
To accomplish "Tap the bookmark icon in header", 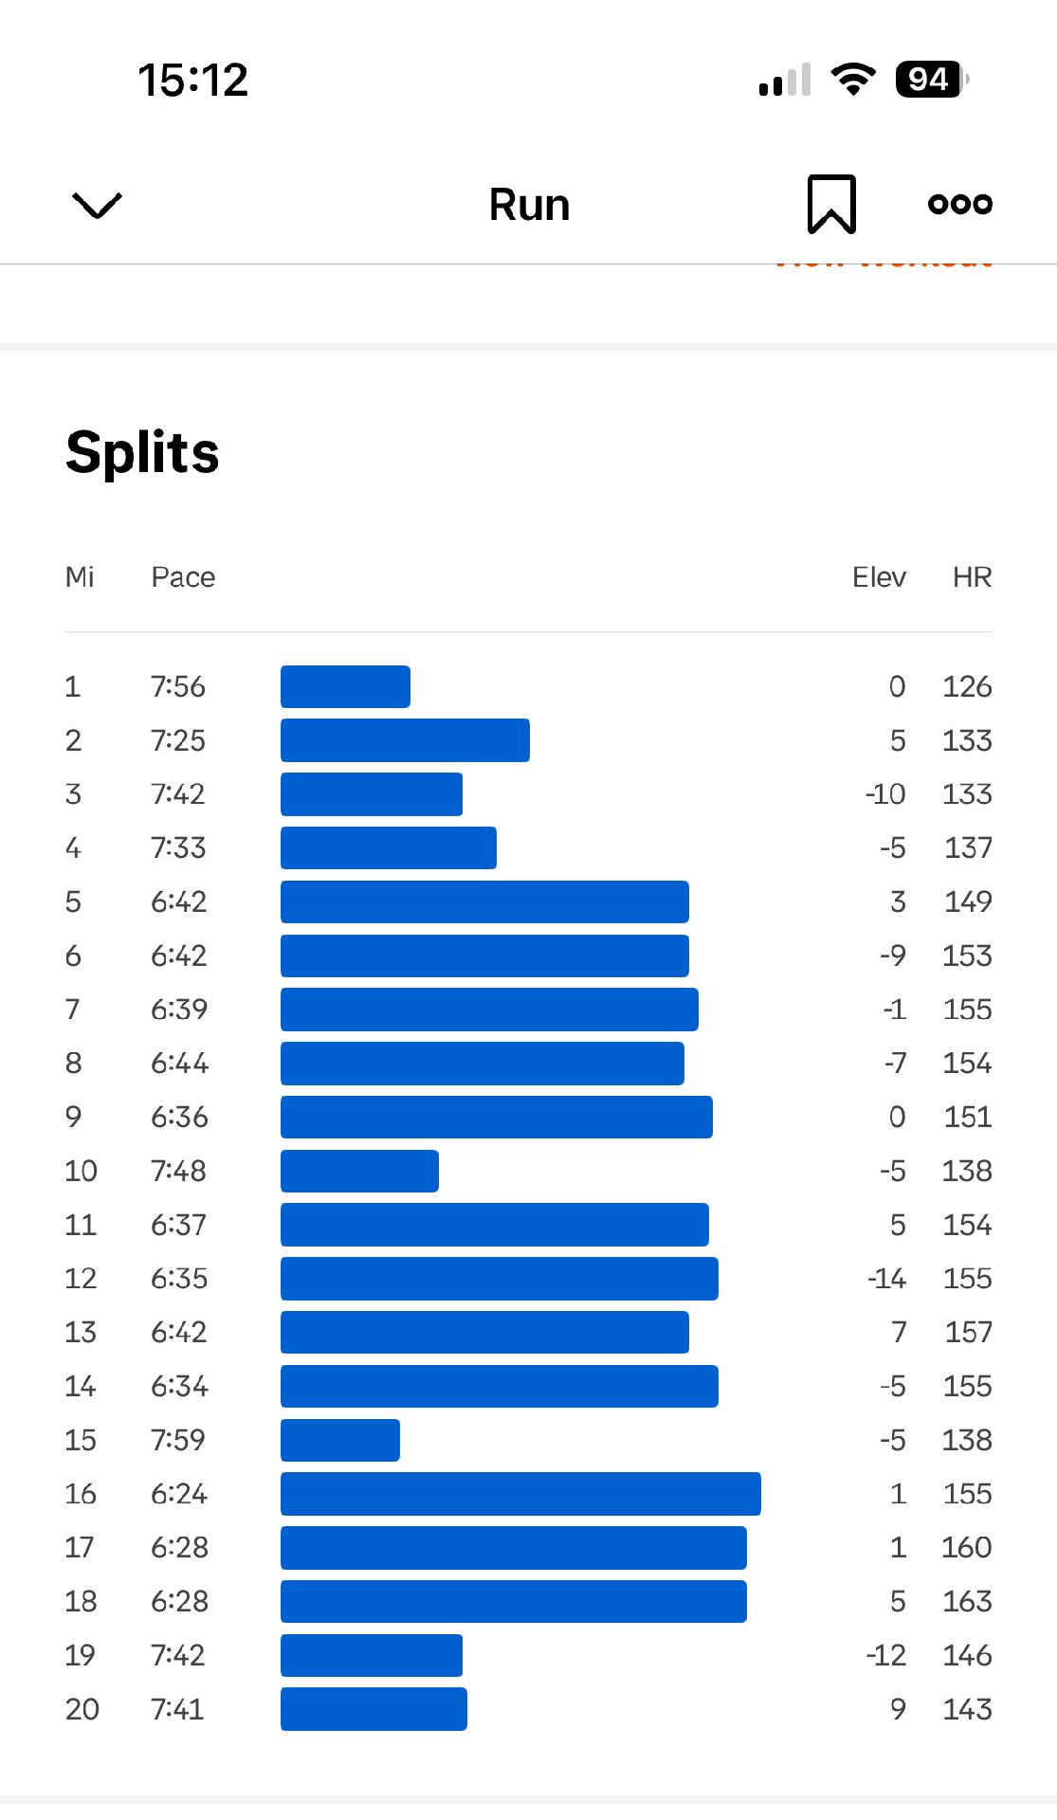I will click(x=831, y=204).
